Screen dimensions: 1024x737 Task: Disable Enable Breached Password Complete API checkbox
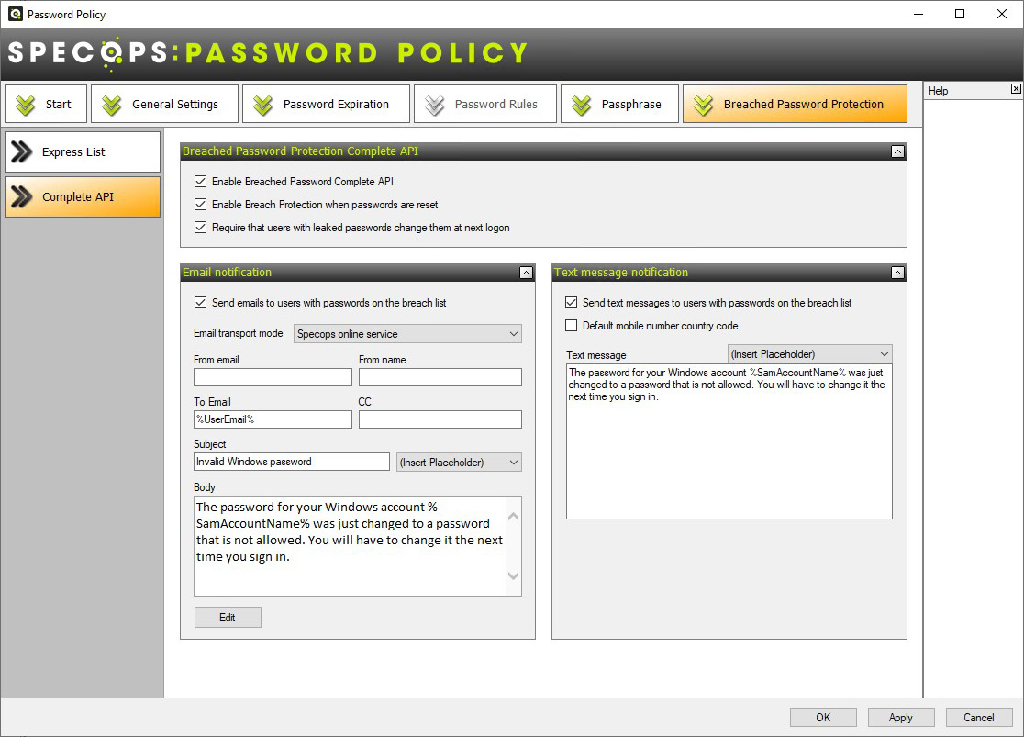pyautogui.click(x=201, y=182)
